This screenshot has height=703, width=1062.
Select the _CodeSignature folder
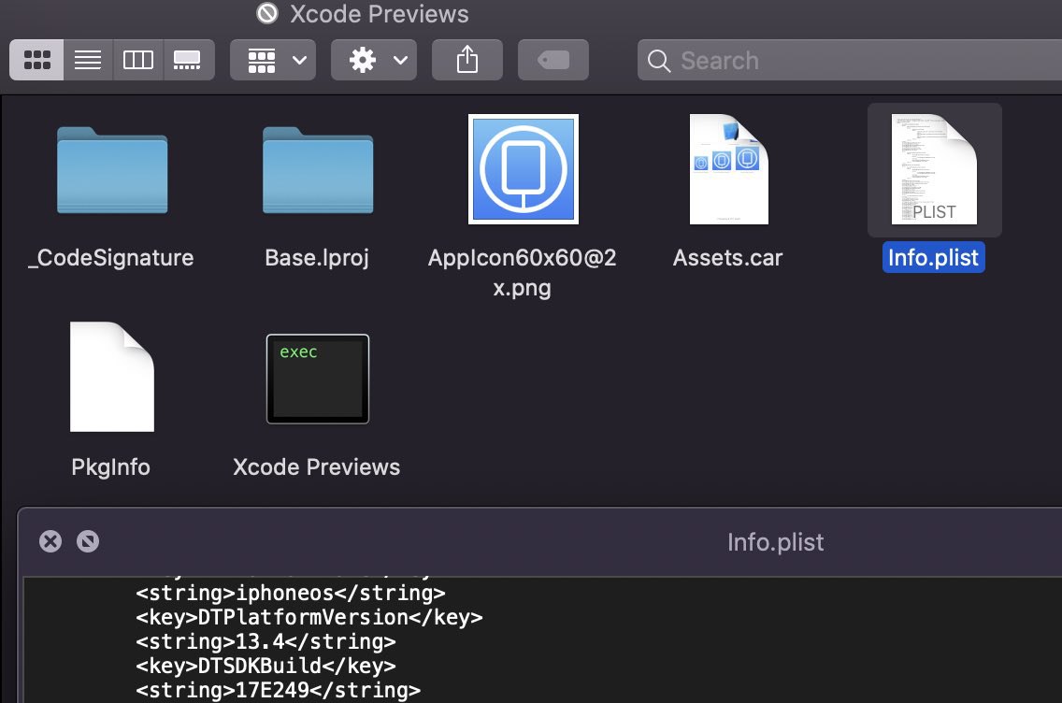tap(112, 170)
